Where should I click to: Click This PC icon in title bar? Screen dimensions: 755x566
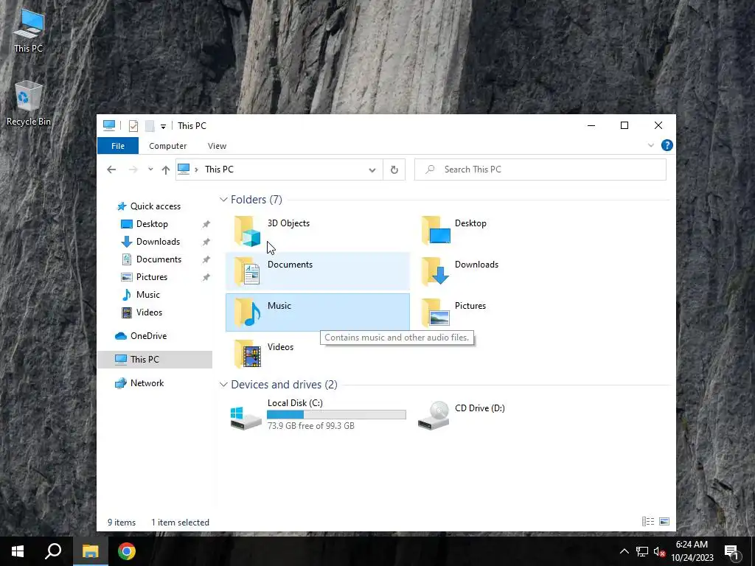pyautogui.click(x=109, y=125)
